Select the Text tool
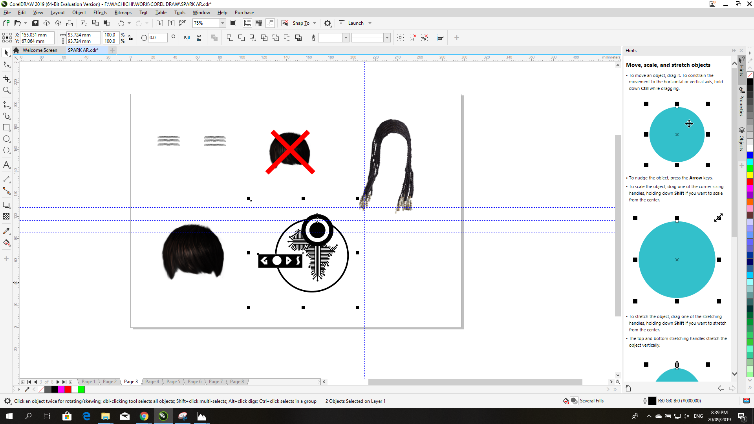The width and height of the screenshot is (754, 424). click(6, 165)
